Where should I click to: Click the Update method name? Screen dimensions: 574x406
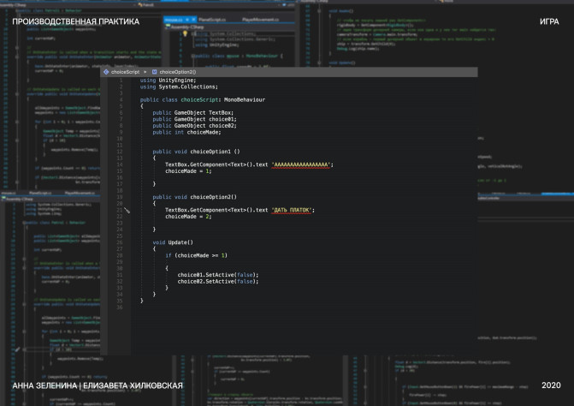pyautogui.click(x=179, y=242)
